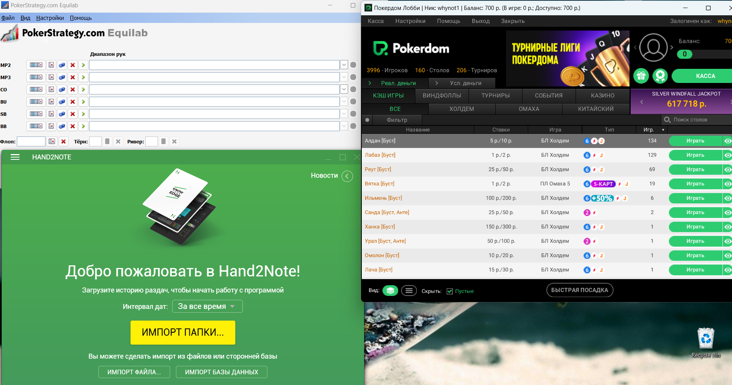Screen dimensions: 732x385
Task: Toggle hide empty tables checkbox
Action: coord(450,291)
